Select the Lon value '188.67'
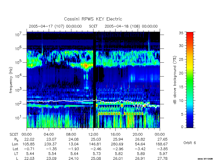Image resolution: width=213 pixels, height=160 pixels. [x=162, y=144]
